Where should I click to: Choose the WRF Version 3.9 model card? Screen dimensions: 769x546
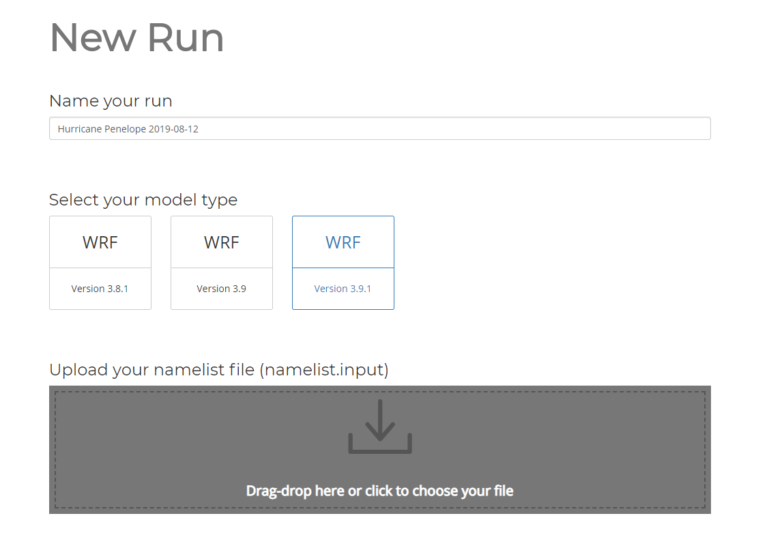coord(222,263)
